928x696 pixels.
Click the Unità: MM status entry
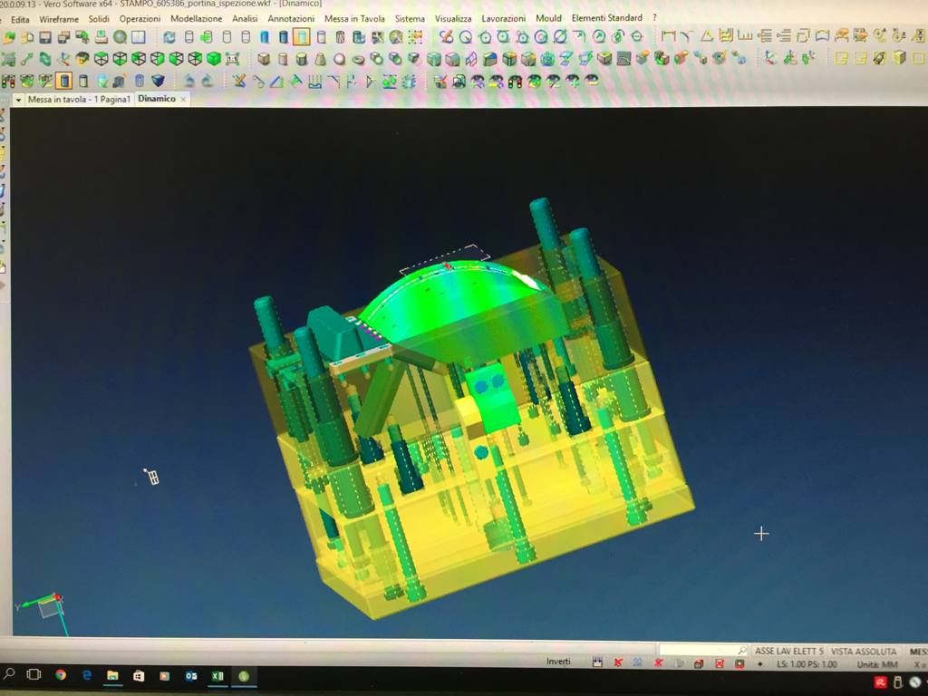pyautogui.click(x=877, y=664)
